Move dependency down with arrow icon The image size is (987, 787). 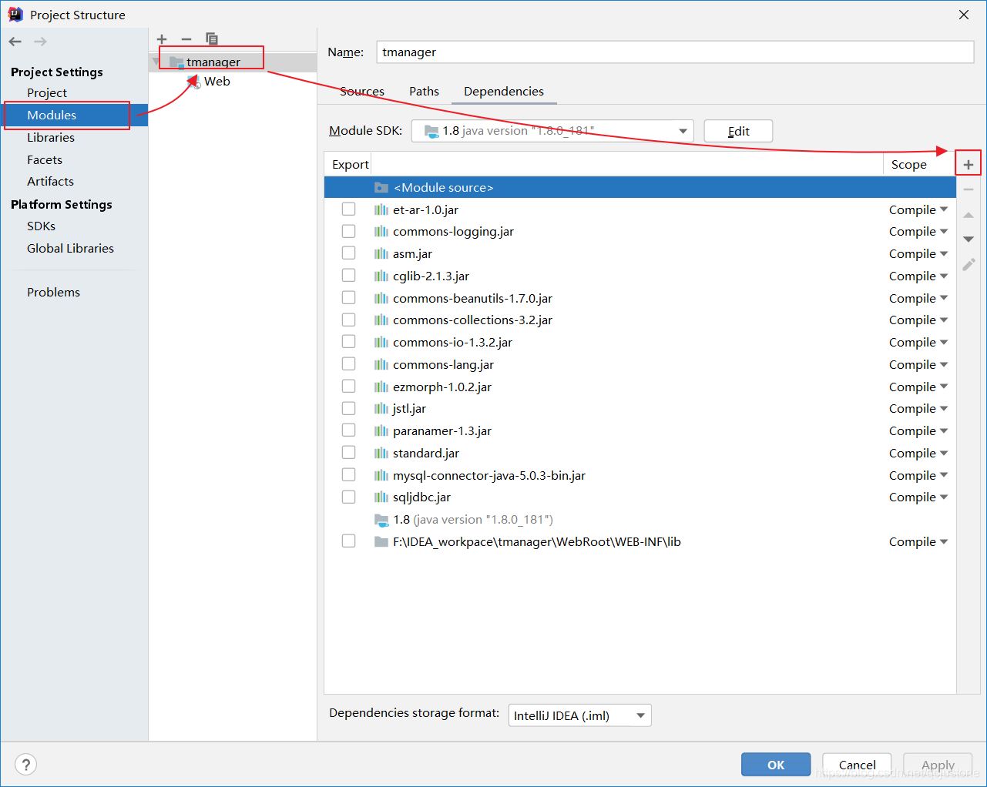pos(969,239)
